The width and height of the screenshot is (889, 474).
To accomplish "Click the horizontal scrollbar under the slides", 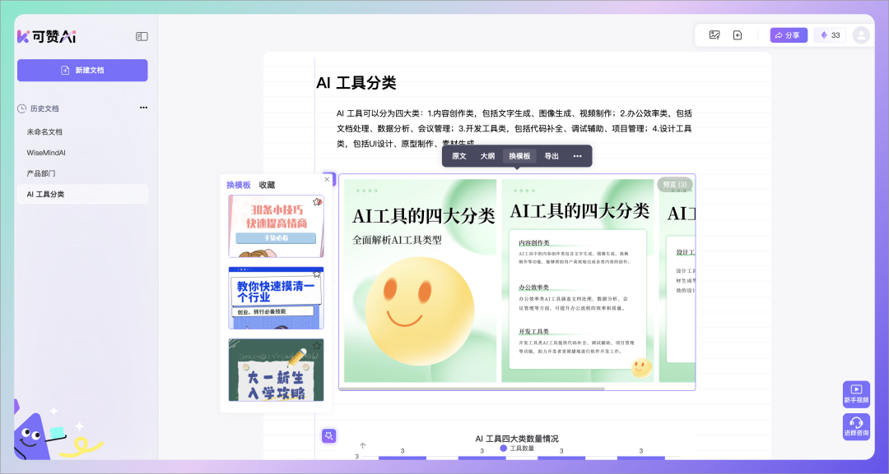I will point(472,389).
